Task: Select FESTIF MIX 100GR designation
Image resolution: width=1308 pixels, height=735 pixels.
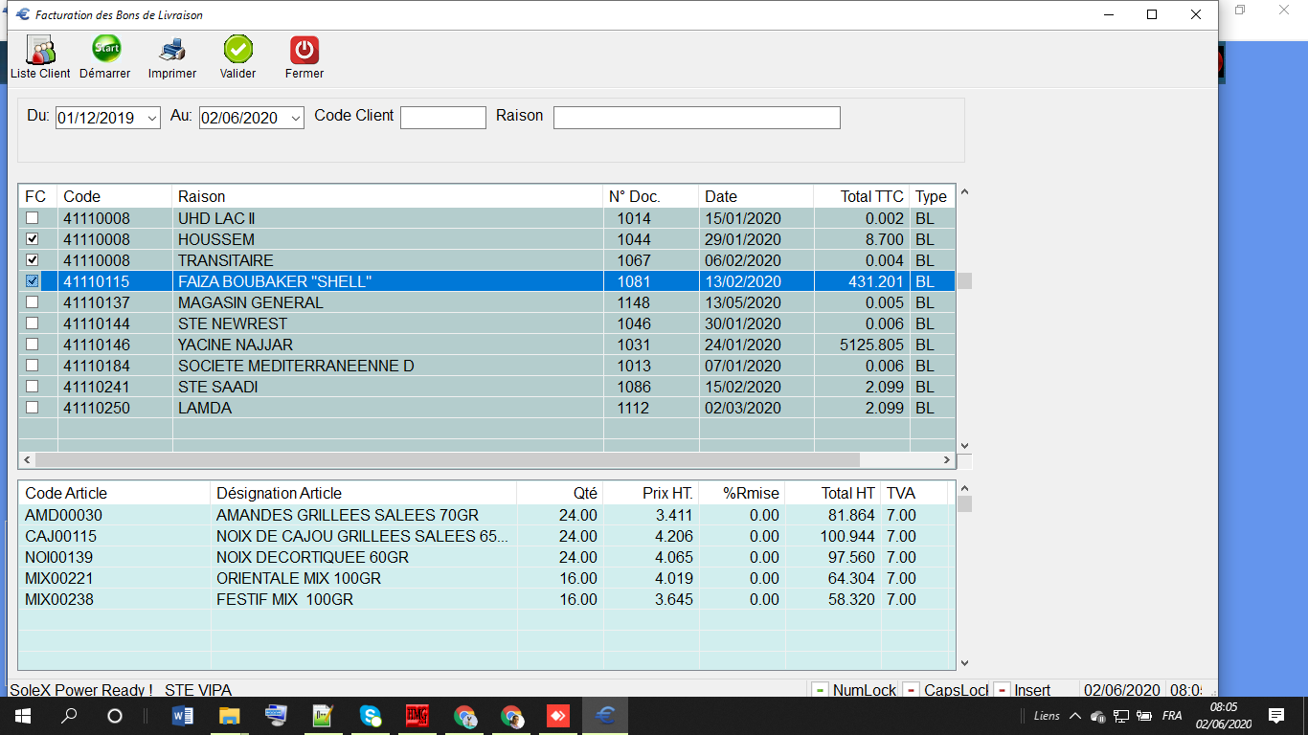Action: click(x=284, y=599)
